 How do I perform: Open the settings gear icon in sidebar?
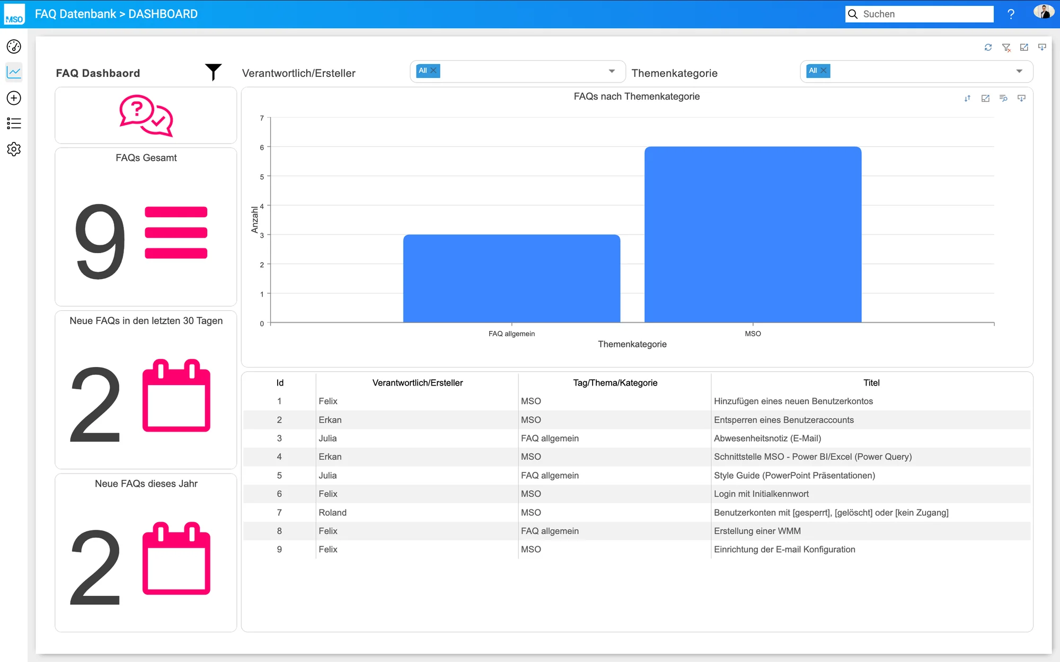14,149
